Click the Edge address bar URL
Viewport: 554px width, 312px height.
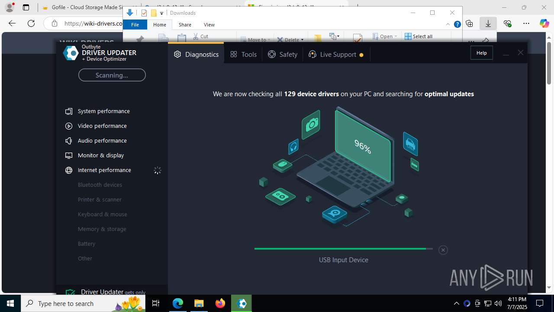(93, 23)
